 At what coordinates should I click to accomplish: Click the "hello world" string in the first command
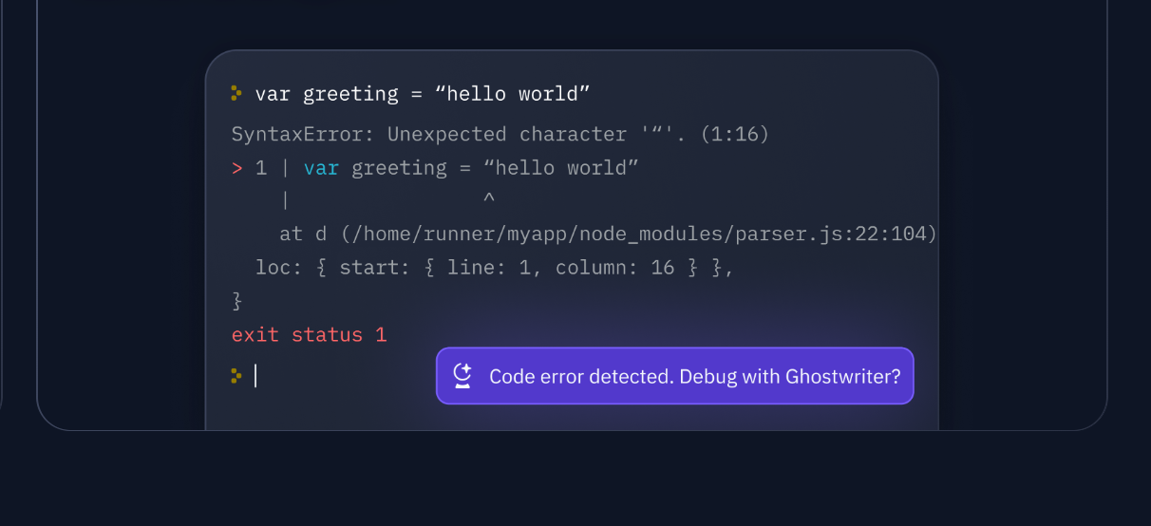[x=519, y=94]
